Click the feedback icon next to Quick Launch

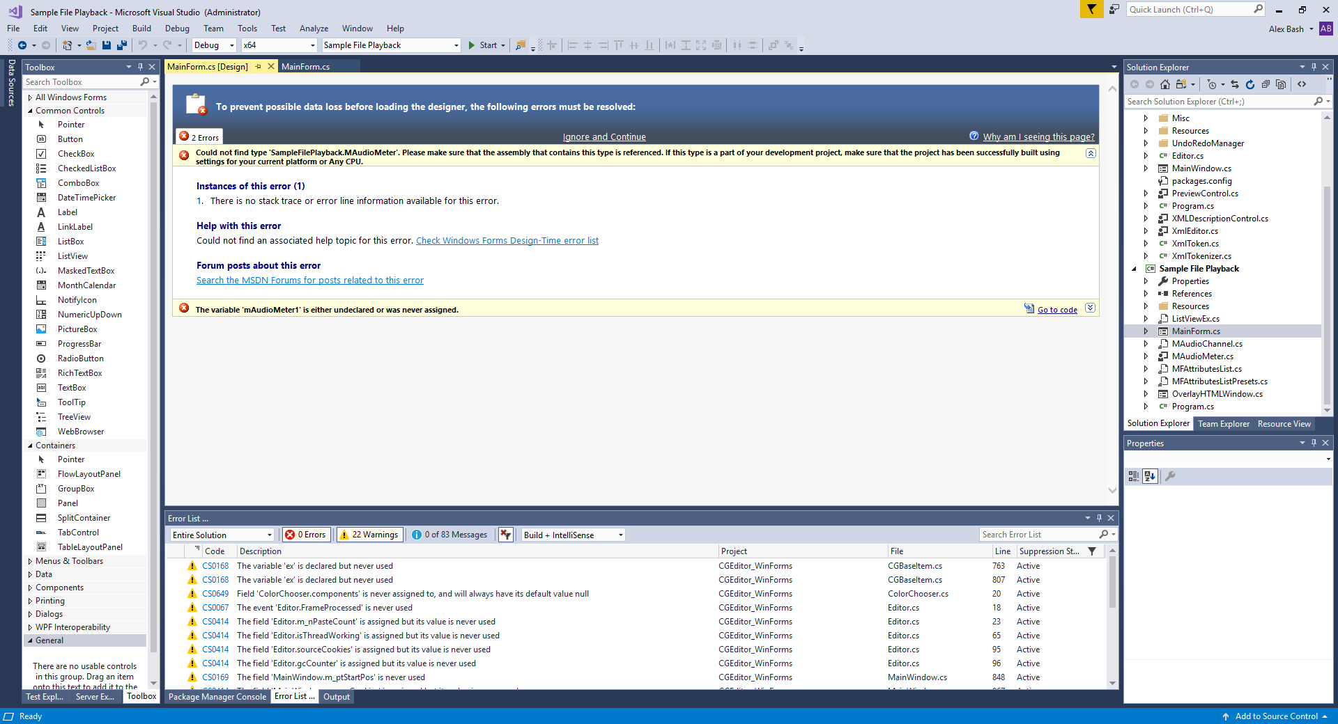click(x=1114, y=9)
